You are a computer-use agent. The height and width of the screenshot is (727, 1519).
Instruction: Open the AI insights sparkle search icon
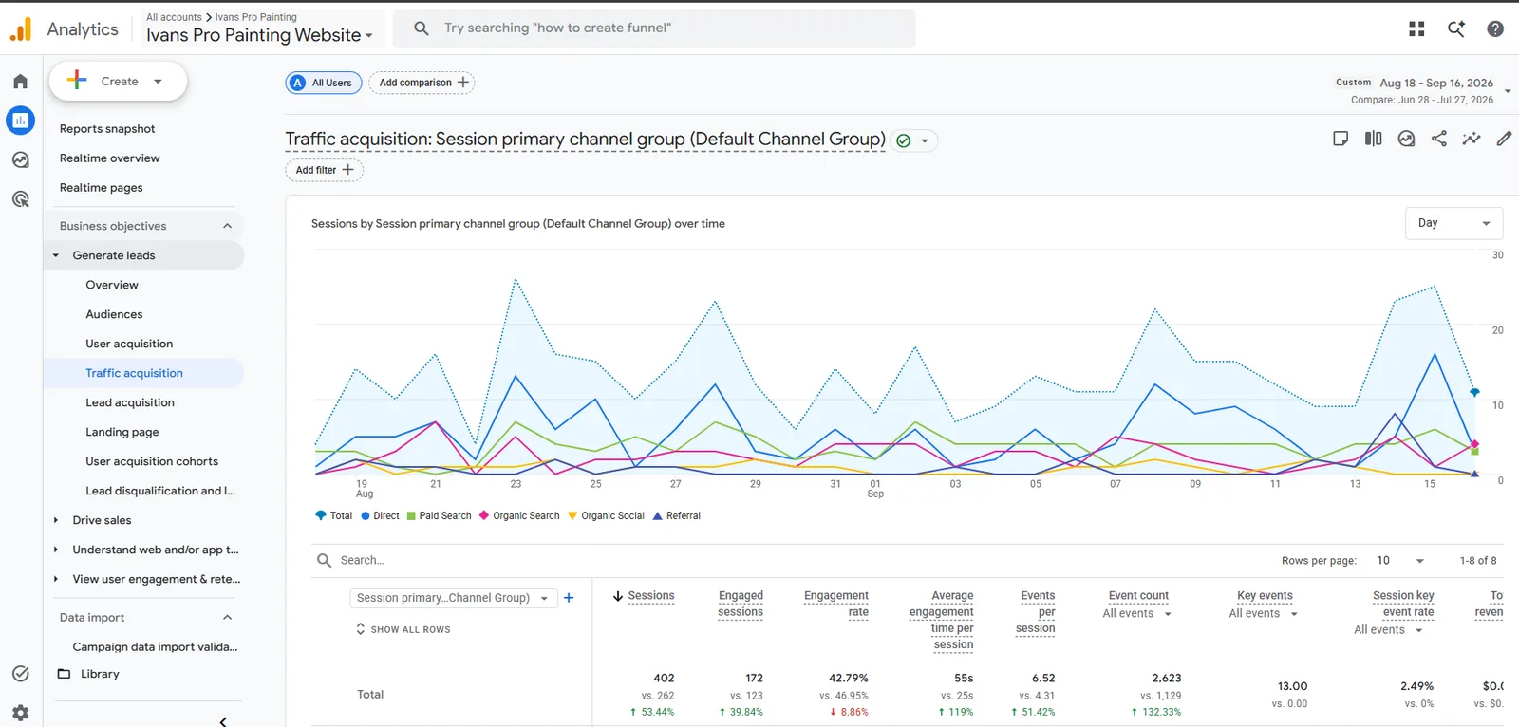point(1456,29)
